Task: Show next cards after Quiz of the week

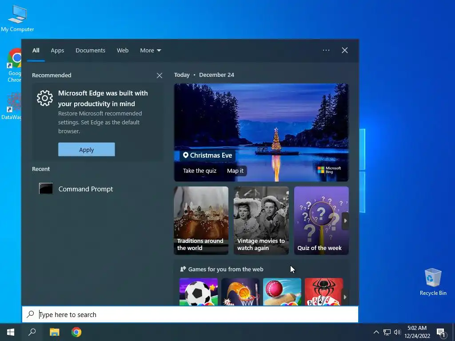Action: click(345, 221)
